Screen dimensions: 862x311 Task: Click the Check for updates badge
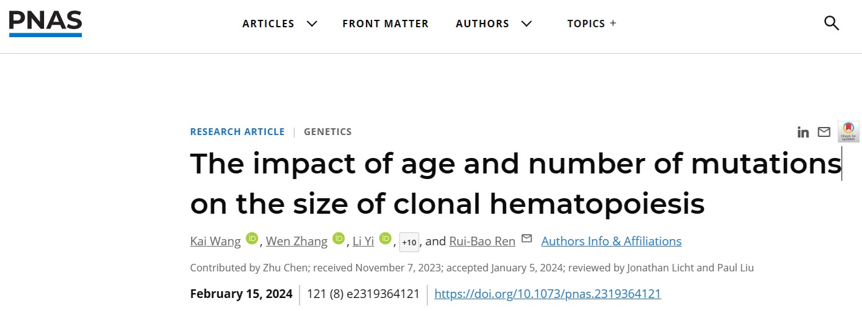(848, 132)
